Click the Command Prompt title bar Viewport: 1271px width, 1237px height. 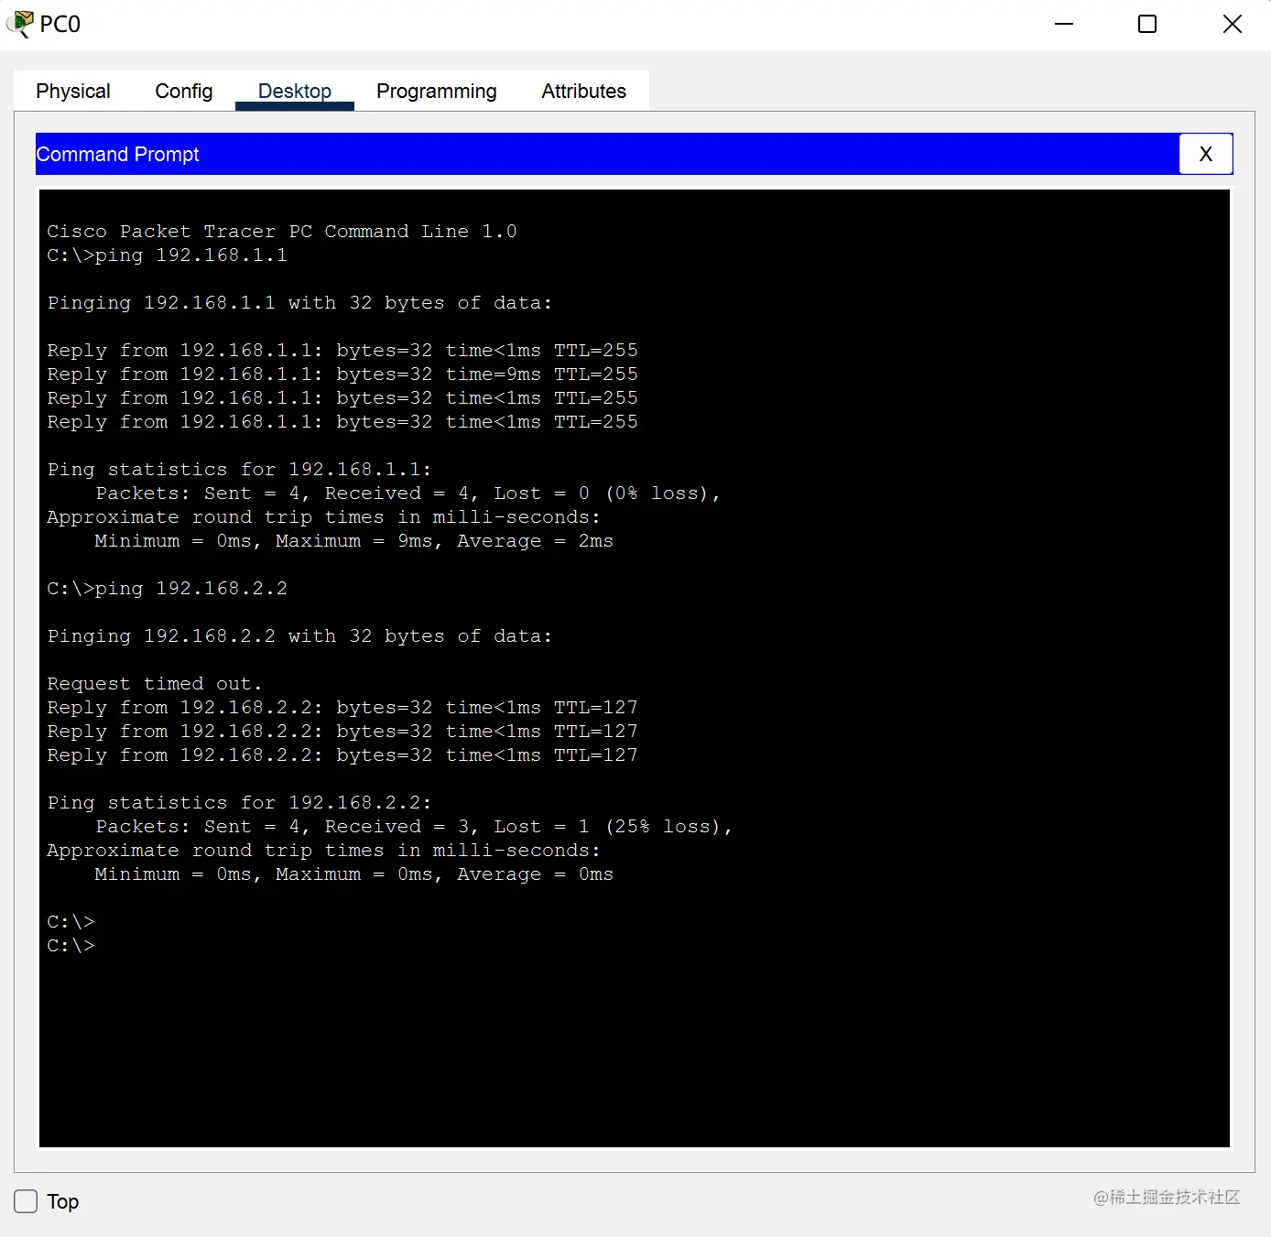click(607, 154)
